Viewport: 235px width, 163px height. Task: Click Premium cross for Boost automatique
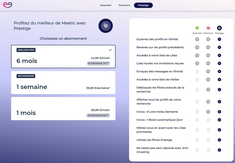point(208,120)
